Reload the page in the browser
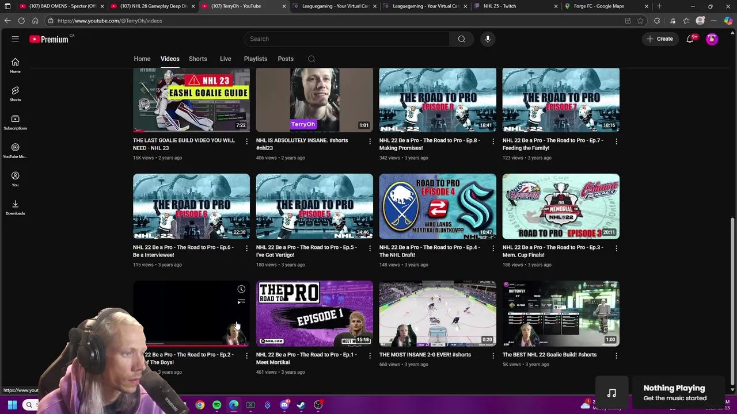Viewport: 737px width, 414px height. 21,21
